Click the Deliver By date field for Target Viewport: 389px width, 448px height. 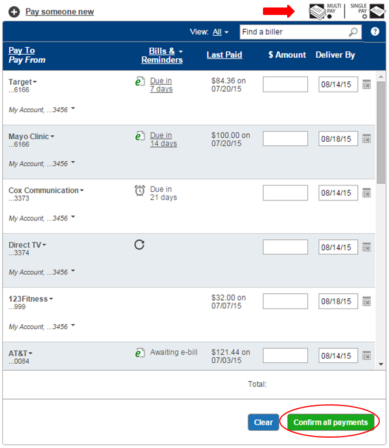pyautogui.click(x=338, y=84)
